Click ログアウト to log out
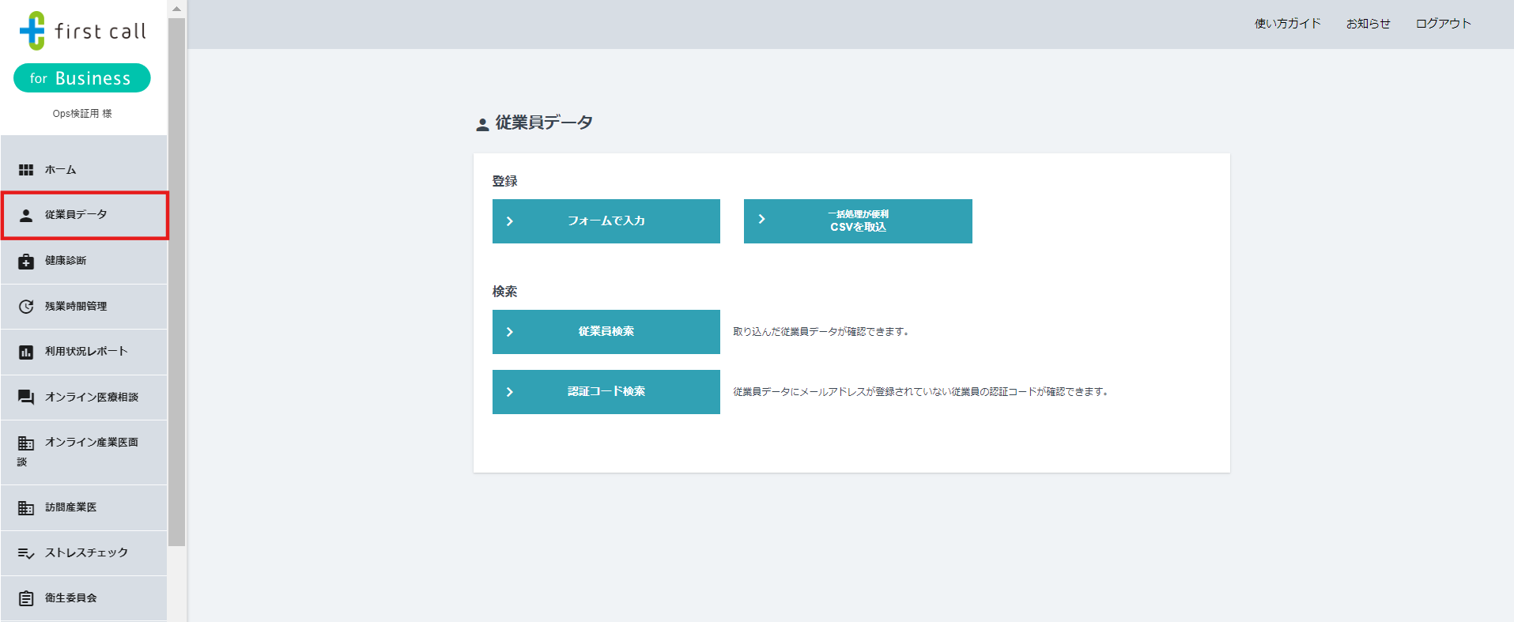The width and height of the screenshot is (1514, 622). (x=1443, y=24)
